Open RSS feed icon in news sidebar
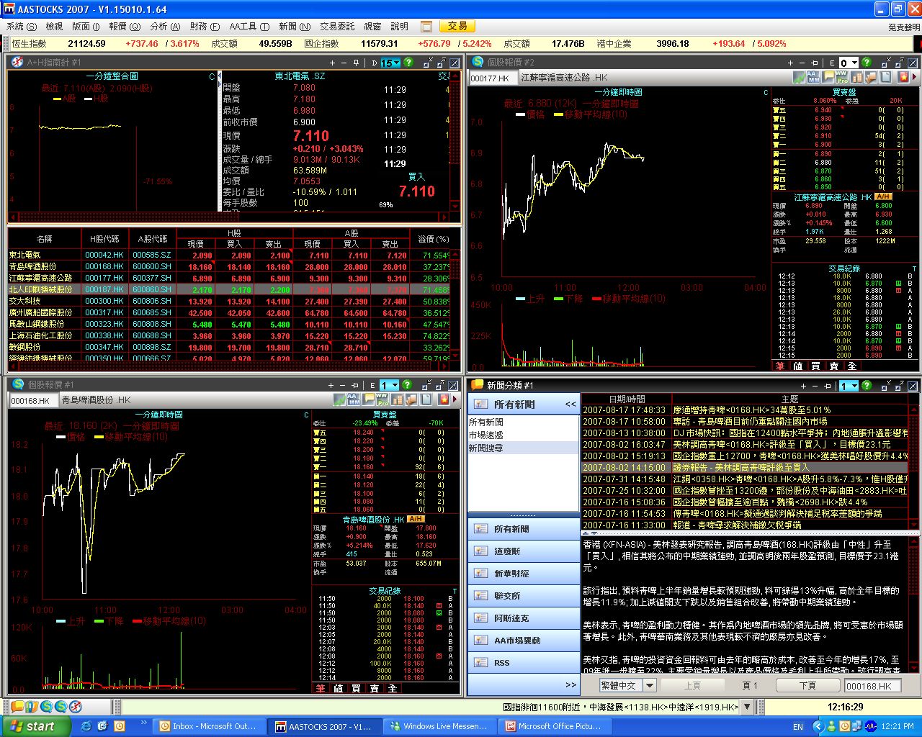Screen dimensions: 922x737 point(481,663)
